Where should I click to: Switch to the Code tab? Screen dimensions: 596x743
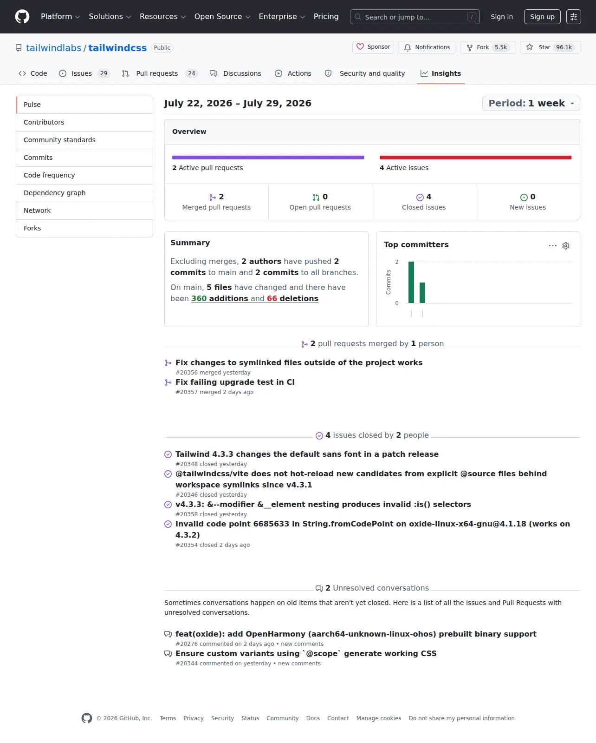[x=33, y=73]
